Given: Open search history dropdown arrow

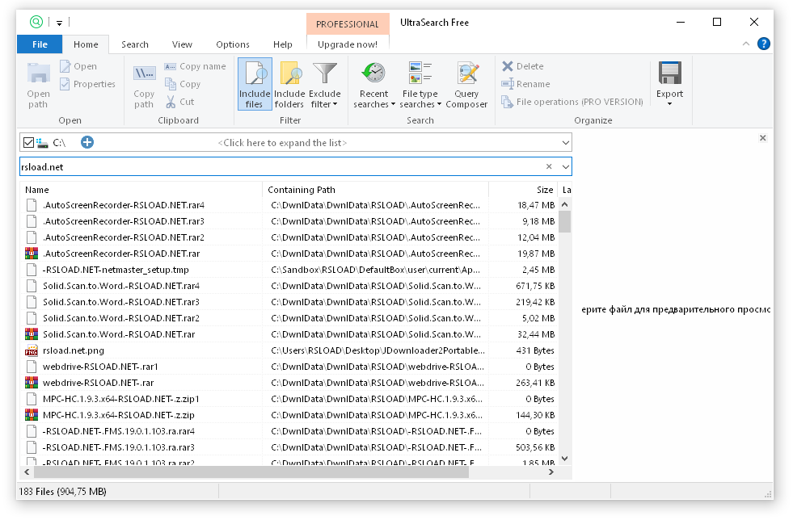Looking at the screenshot, I should pos(565,167).
